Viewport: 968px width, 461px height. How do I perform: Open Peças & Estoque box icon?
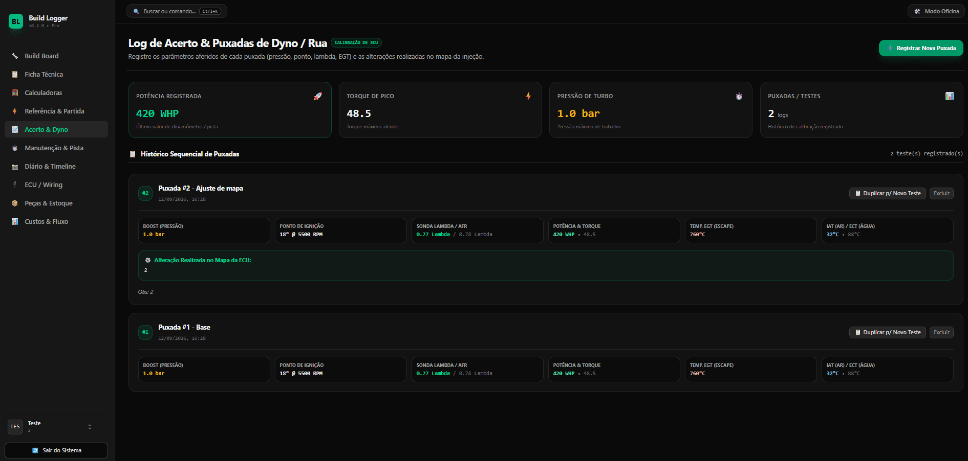15,203
